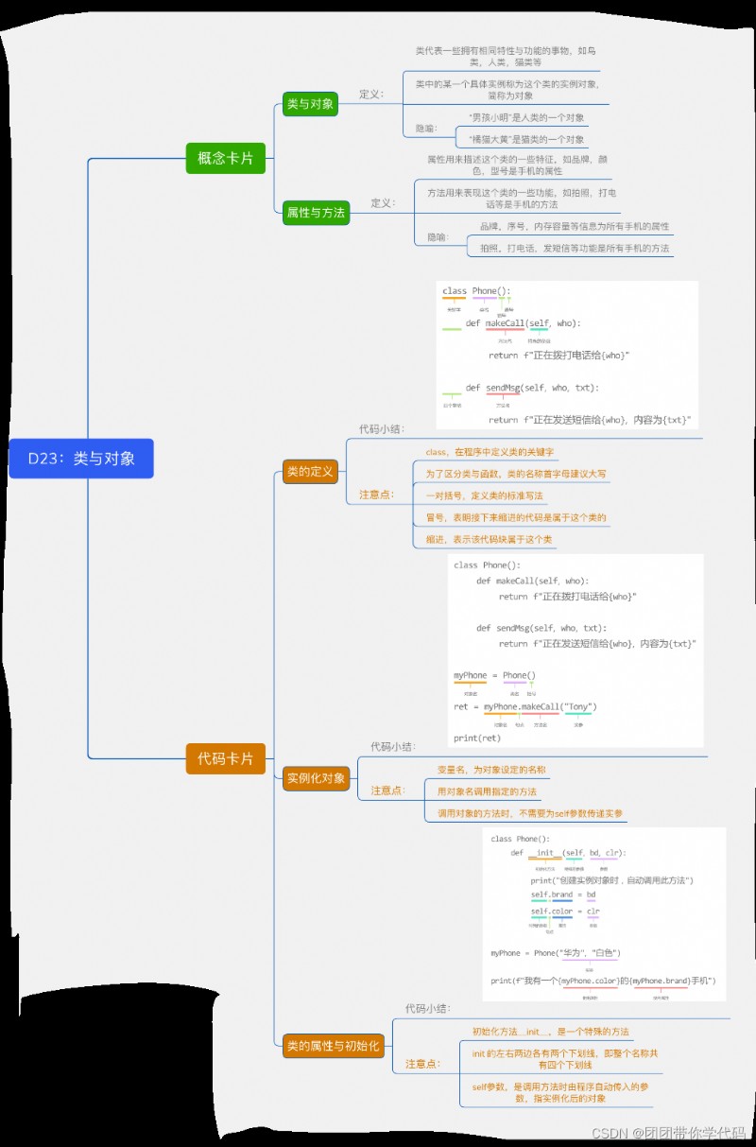This screenshot has height=1147, width=756.
Task: Open the myPhone = Phone() instantiation code image
Action: click(x=576, y=650)
